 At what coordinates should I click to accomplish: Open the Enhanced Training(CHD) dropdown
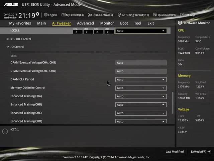pyautogui.click(x=141, y=121)
